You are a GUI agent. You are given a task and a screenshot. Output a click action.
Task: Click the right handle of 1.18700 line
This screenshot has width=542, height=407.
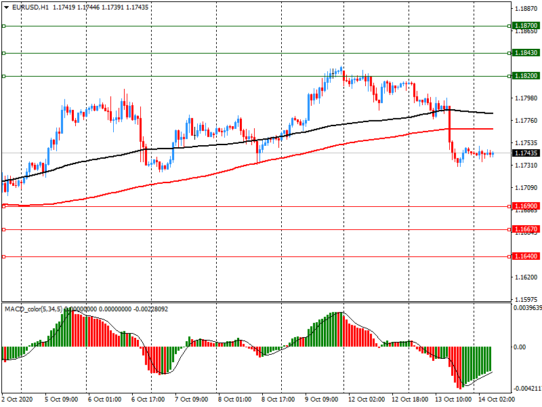coord(509,26)
